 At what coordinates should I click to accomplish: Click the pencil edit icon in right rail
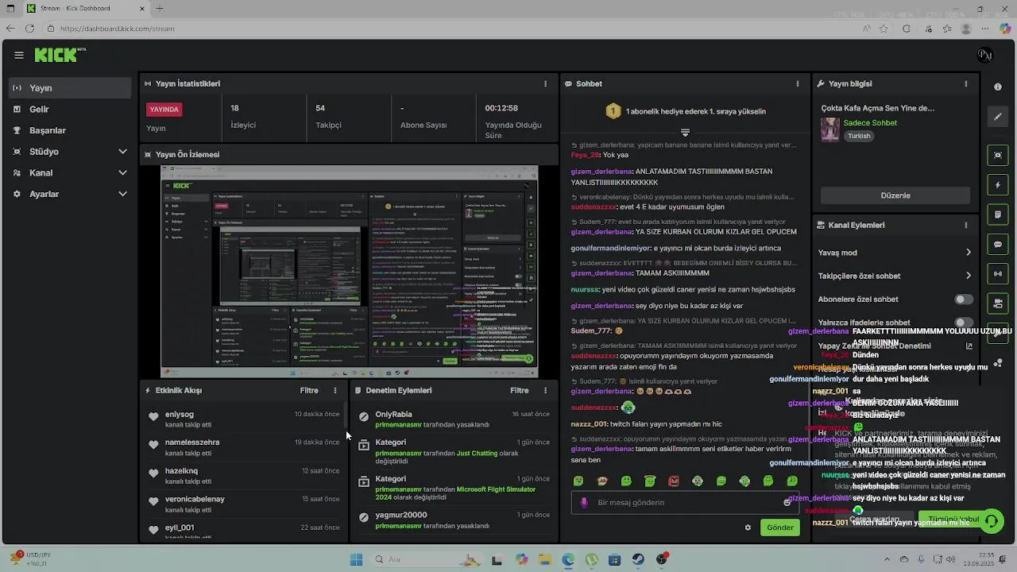point(998,117)
